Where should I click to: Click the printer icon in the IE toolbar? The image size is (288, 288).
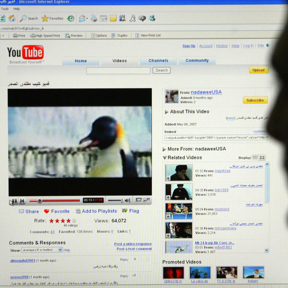[x=94, y=18]
